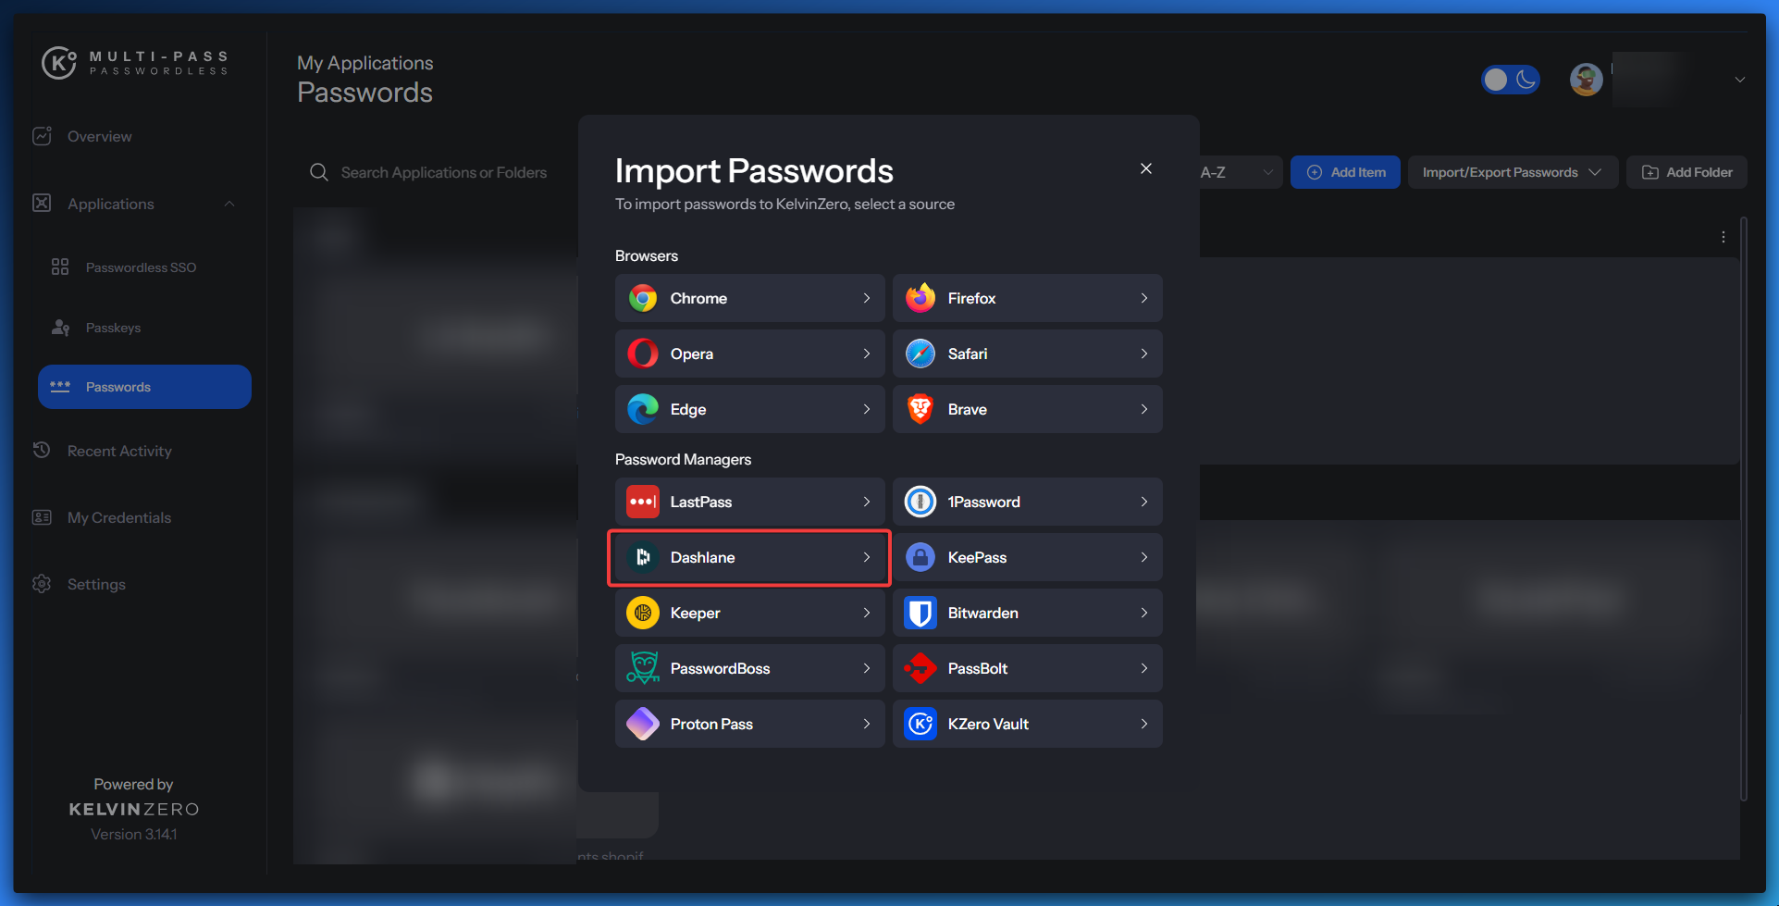The image size is (1779, 906).
Task: Close the Import Passwords dialog
Action: tap(1145, 168)
